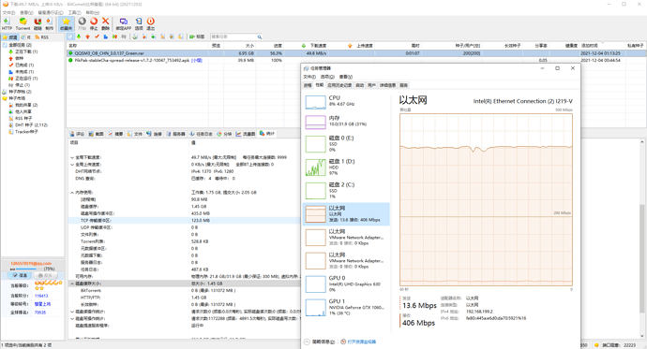Select Disk 2 (C:) SSD in Task Manager
Screen dimensions: 647x349
pos(346,191)
